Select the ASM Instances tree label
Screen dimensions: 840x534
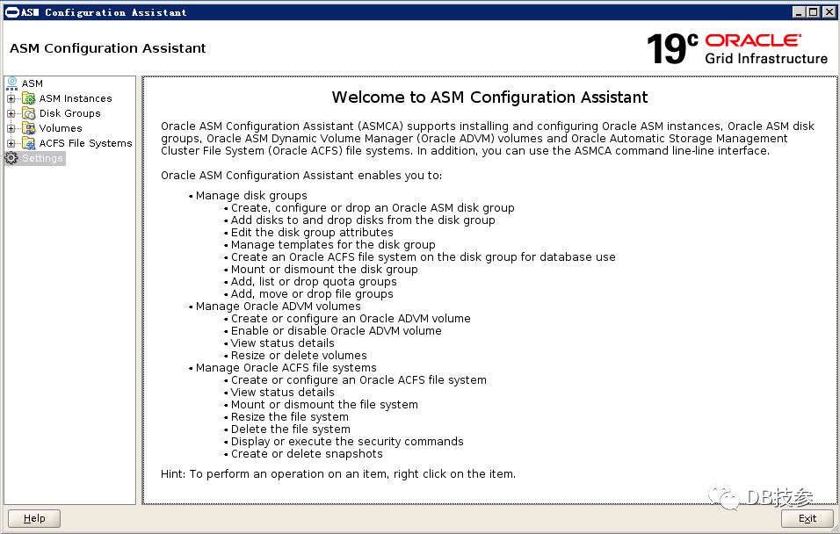click(x=76, y=98)
